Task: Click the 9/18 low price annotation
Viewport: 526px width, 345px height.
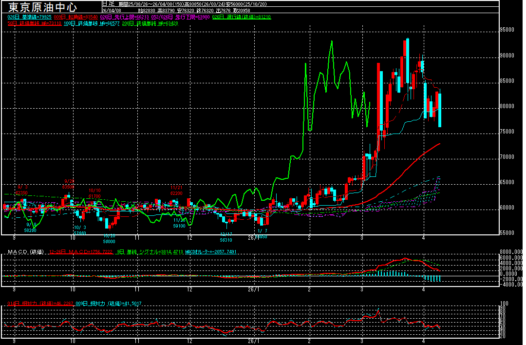Action: [x=30, y=227]
